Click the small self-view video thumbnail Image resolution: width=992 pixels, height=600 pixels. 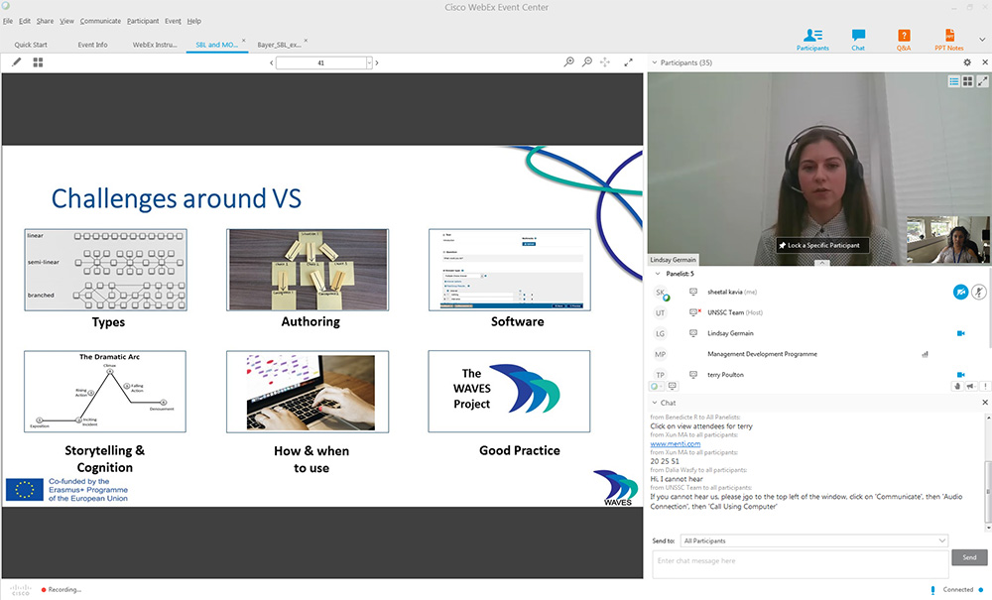click(947, 240)
